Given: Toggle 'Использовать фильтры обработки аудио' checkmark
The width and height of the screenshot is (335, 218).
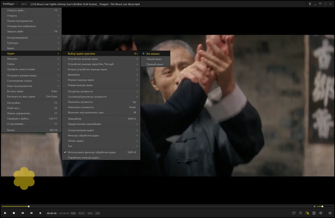Looking at the screenshot, I should [x=101, y=152].
